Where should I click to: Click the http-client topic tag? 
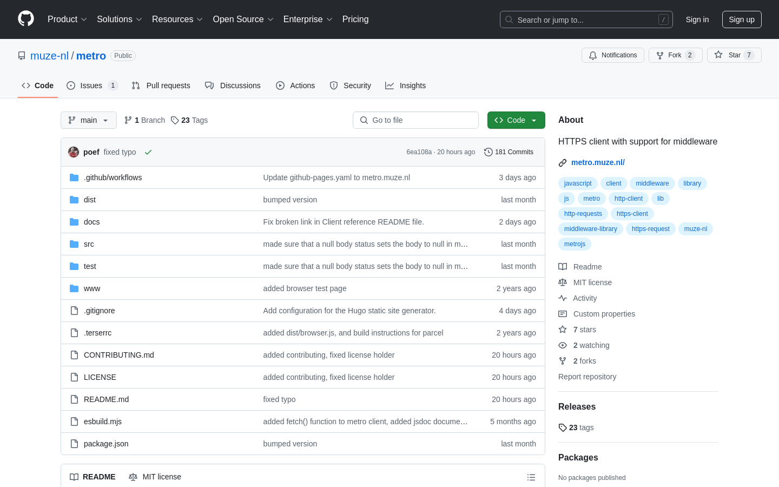tap(629, 199)
